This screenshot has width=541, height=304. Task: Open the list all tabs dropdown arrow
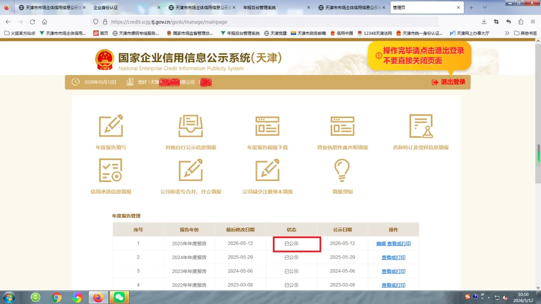485,7
